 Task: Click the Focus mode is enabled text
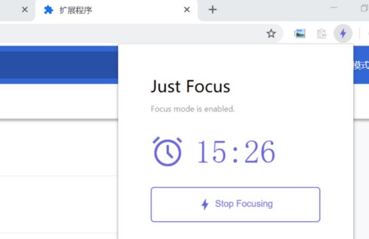pyautogui.click(x=192, y=109)
